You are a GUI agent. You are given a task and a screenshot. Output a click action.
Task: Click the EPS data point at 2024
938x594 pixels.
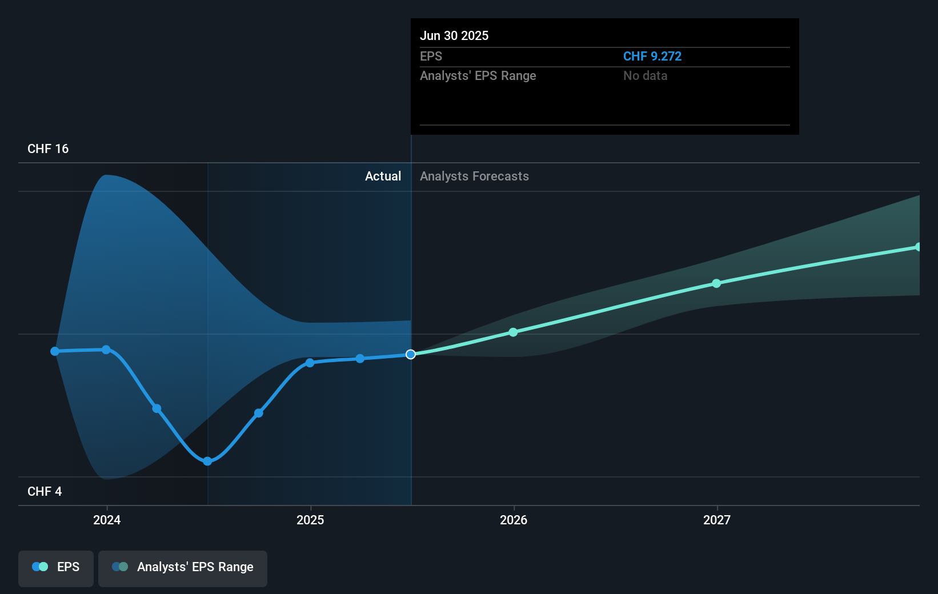106,350
